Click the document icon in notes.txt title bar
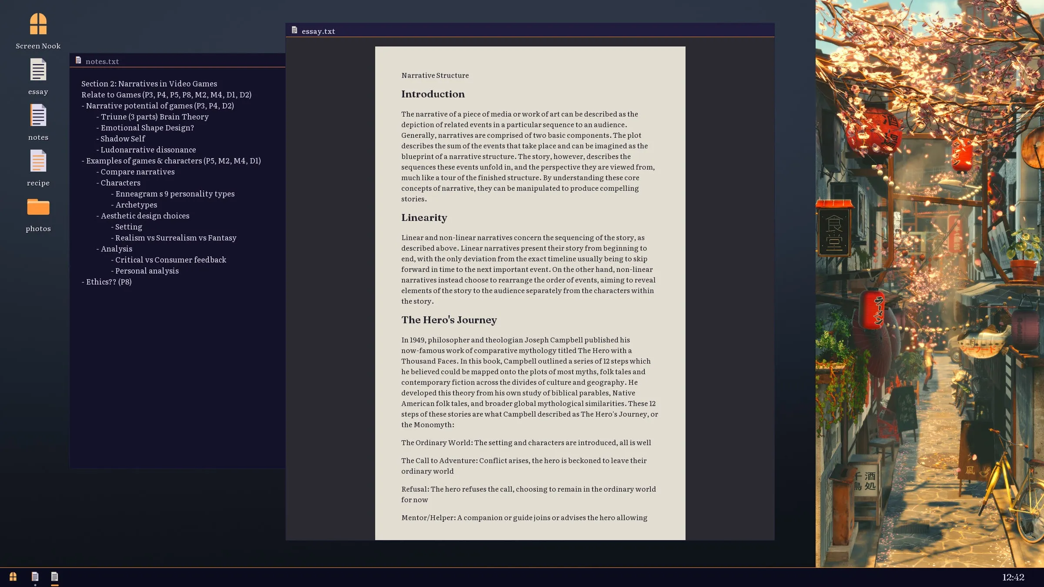The image size is (1044, 587). pos(78,60)
